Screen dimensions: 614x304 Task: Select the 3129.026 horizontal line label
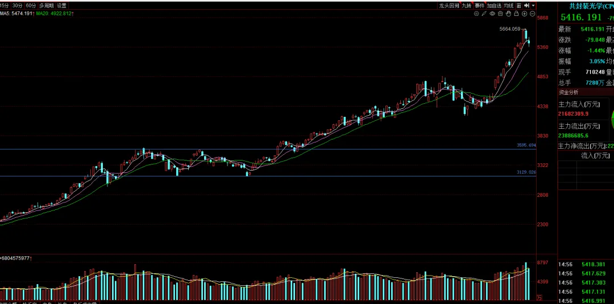526,172
